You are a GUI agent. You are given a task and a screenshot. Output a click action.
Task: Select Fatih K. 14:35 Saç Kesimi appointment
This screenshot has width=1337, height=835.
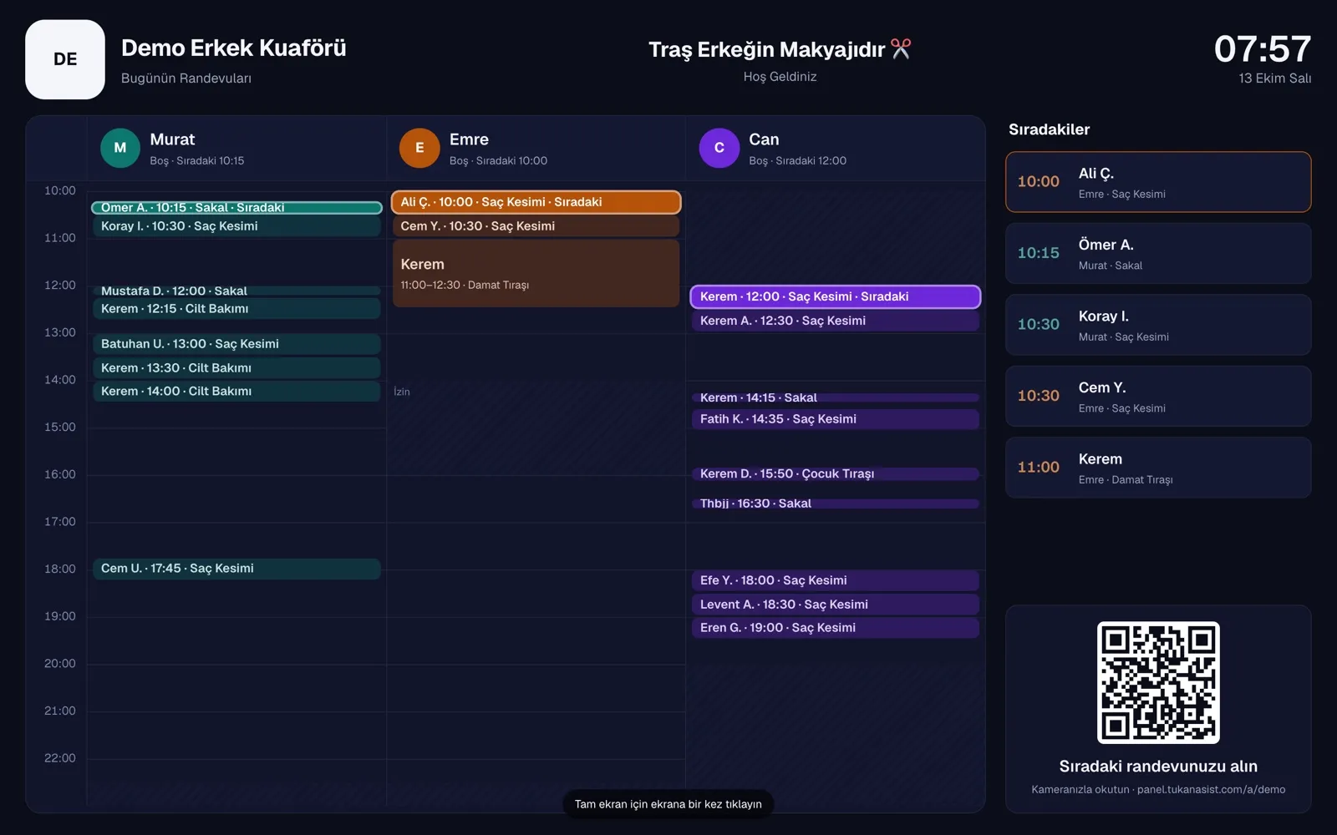(x=835, y=419)
